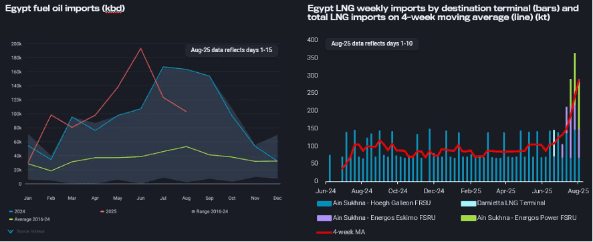Click the Aug-25 days 1-15 note
The height and width of the screenshot is (242, 593).
(x=231, y=50)
